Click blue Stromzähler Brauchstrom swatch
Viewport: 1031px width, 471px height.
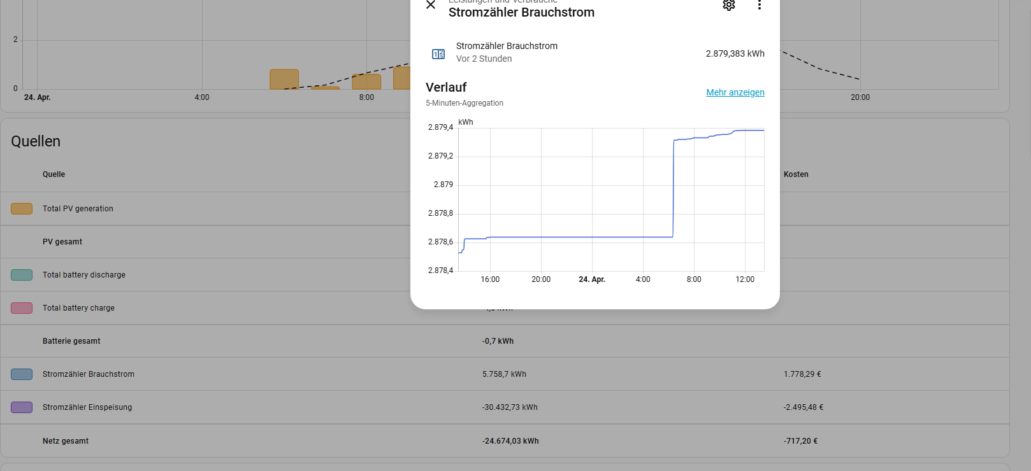(x=22, y=374)
